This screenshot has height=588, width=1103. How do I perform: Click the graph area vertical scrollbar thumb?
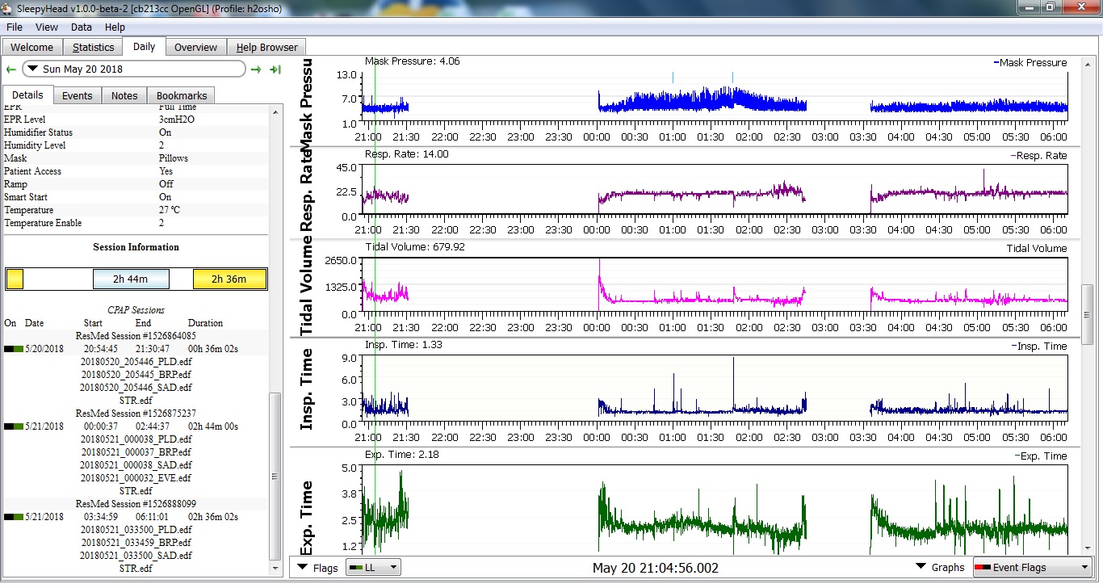click(x=1088, y=314)
